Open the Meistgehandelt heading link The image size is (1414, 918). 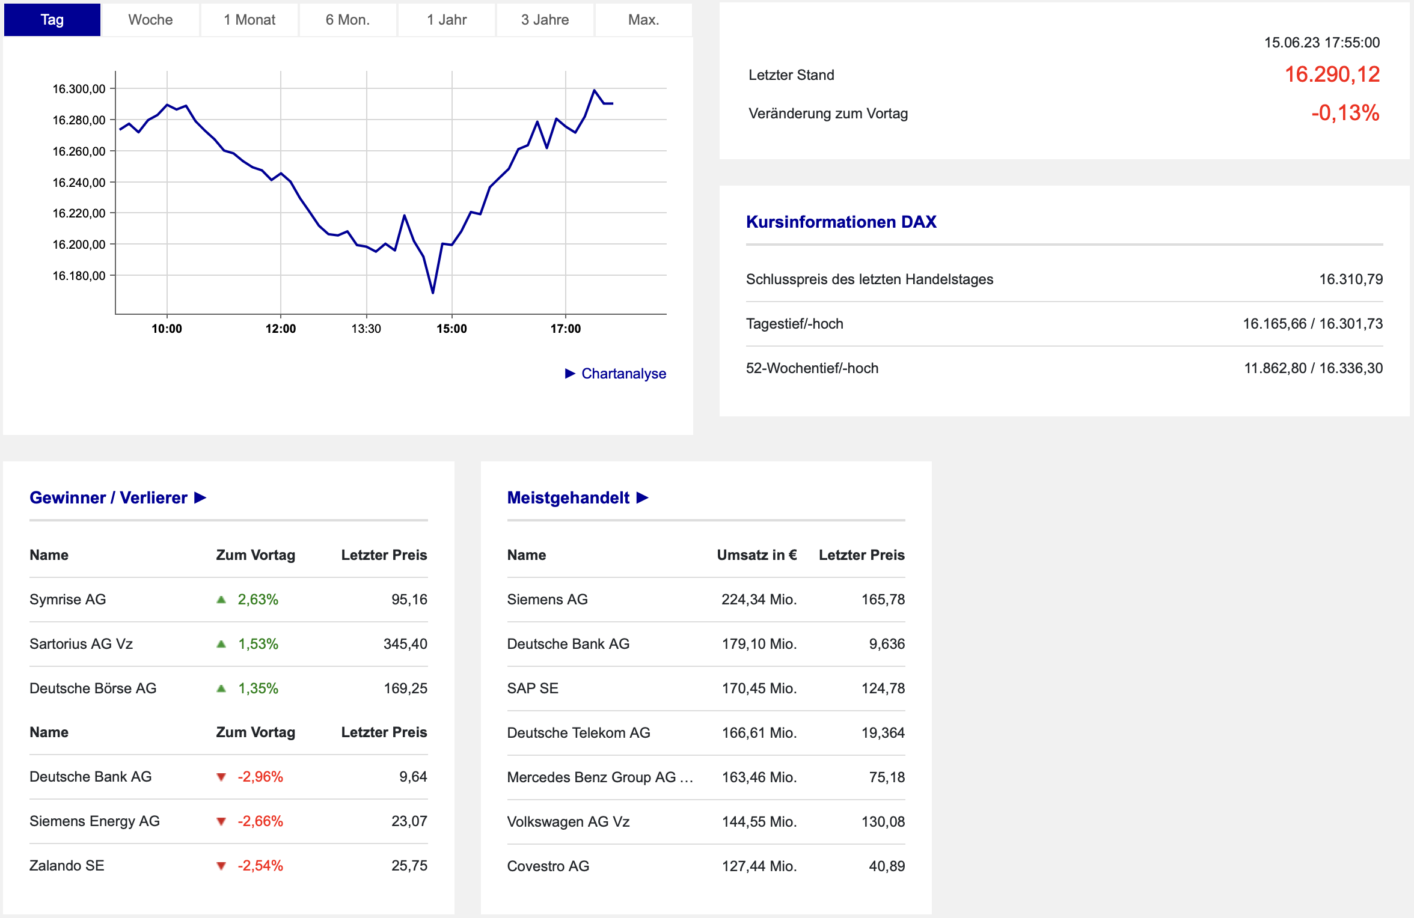568,498
